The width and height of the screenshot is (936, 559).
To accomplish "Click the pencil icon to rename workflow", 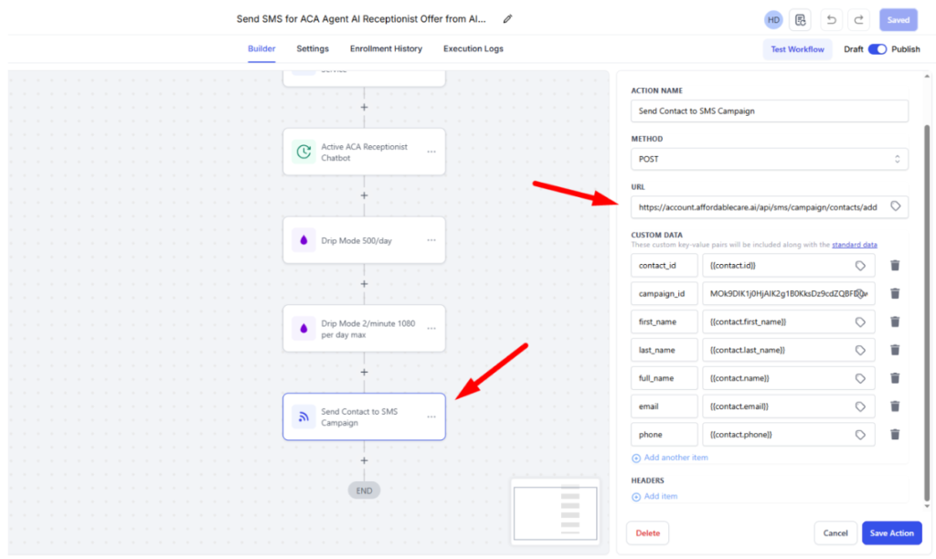I will point(508,19).
